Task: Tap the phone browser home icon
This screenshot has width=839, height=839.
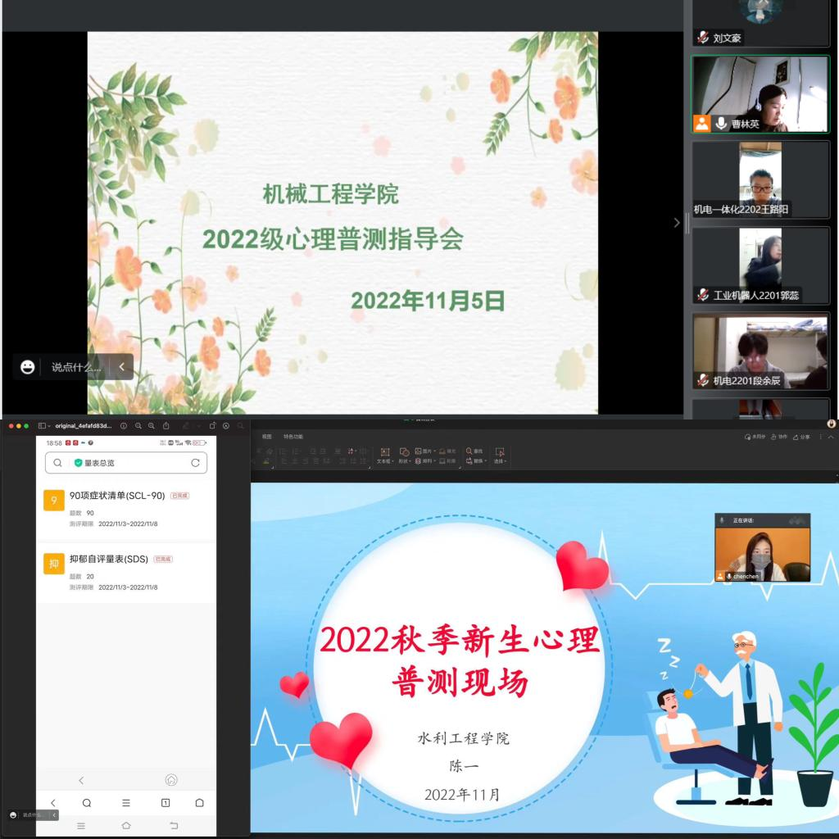Action: [199, 803]
